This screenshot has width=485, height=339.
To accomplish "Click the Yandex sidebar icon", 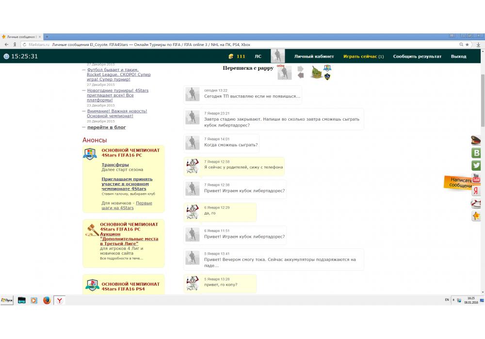I will pyautogui.click(x=476, y=191).
